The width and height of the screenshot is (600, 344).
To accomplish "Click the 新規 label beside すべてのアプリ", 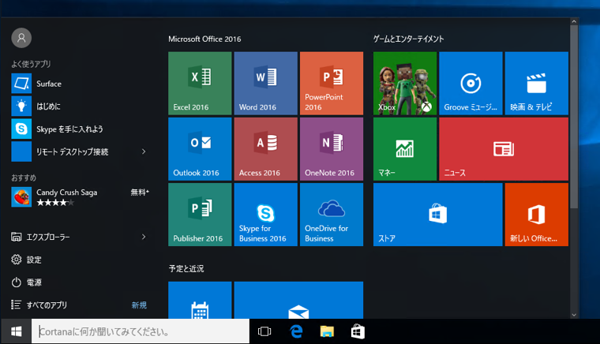I will tap(139, 305).
